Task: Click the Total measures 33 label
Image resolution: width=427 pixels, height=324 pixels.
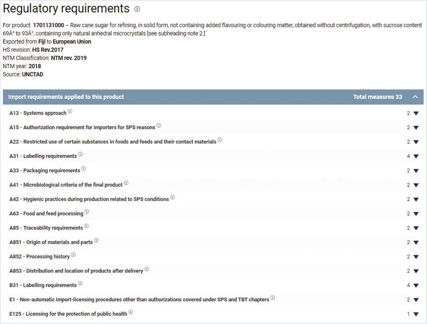Action: click(x=377, y=97)
